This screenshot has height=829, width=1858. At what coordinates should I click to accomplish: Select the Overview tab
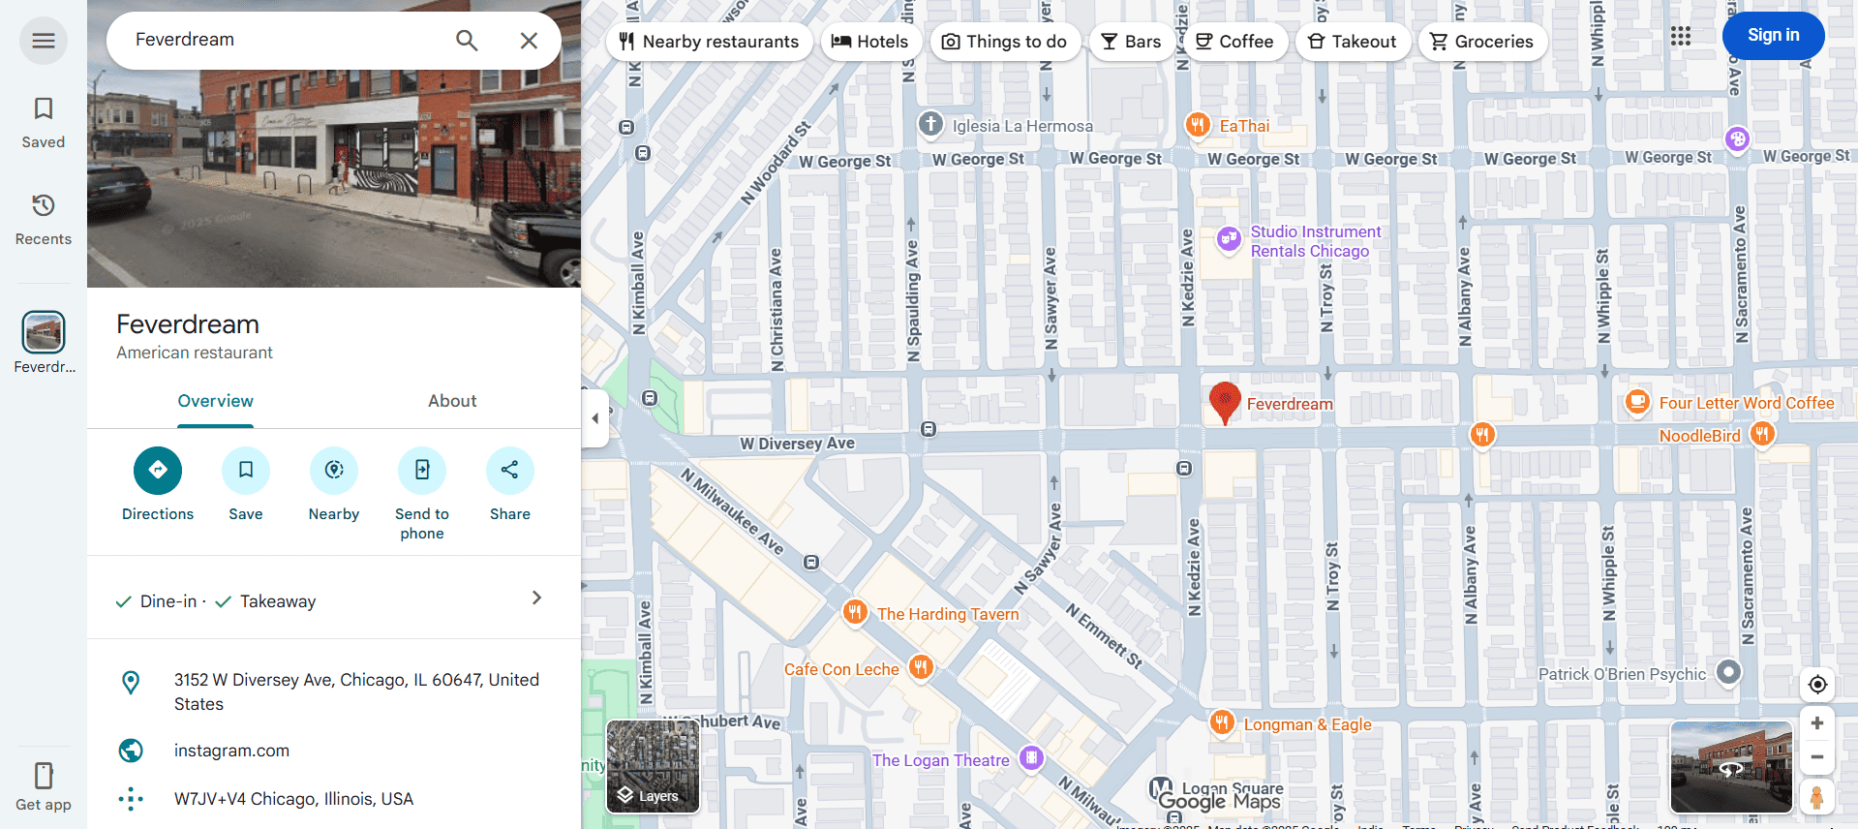tap(215, 401)
